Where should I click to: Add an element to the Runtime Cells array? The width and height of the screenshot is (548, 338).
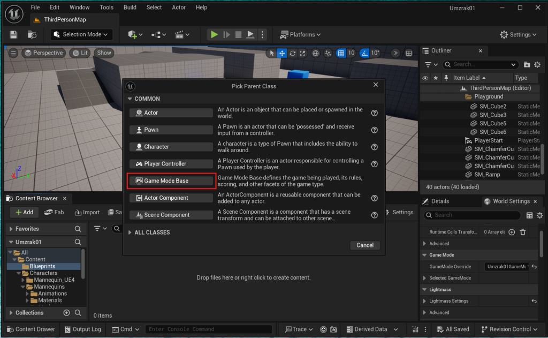pos(512,232)
